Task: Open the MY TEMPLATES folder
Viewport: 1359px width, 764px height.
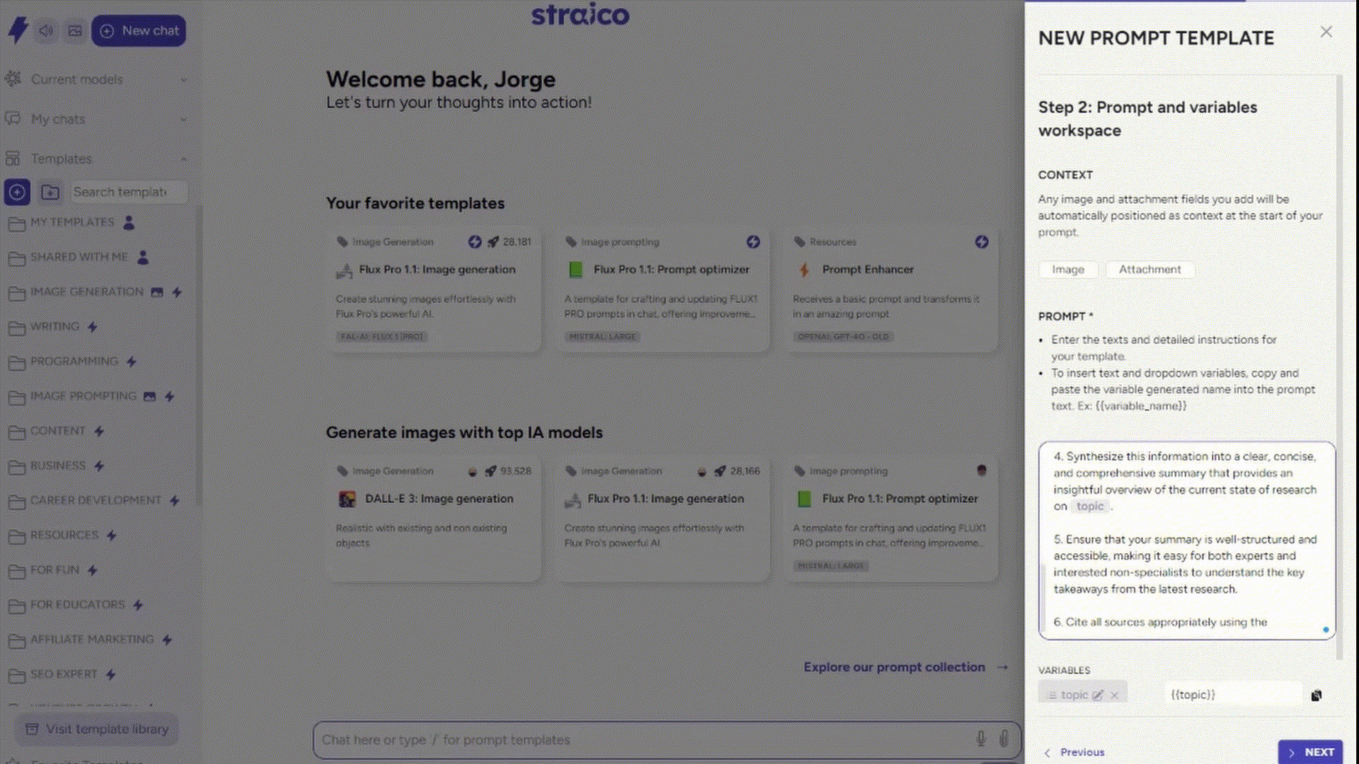Action: click(72, 222)
